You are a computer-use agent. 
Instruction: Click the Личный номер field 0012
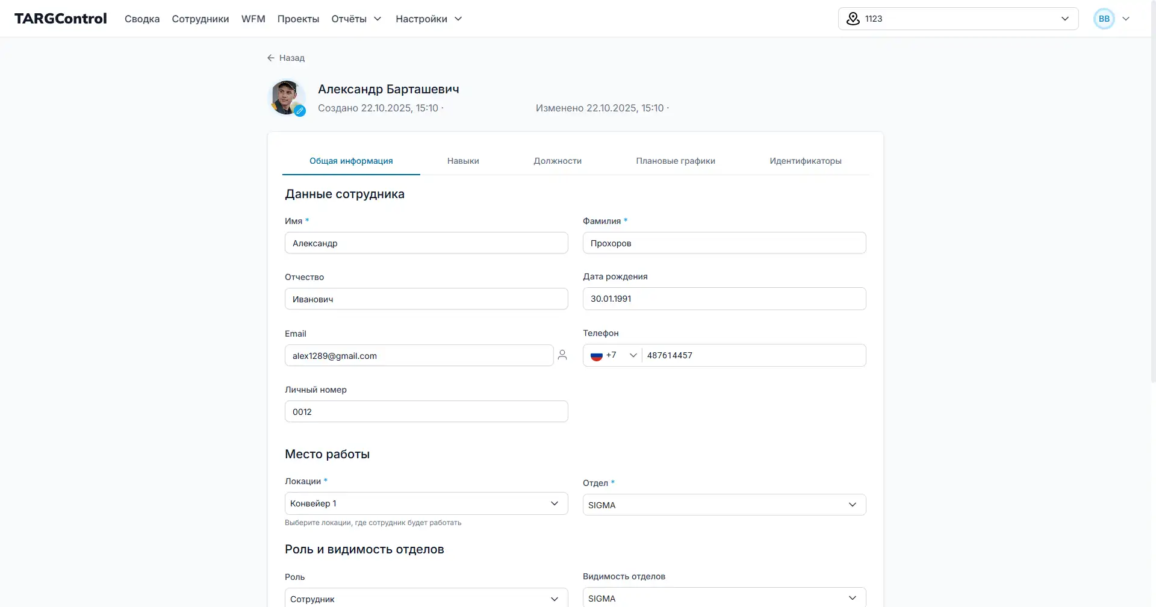pyautogui.click(x=426, y=411)
